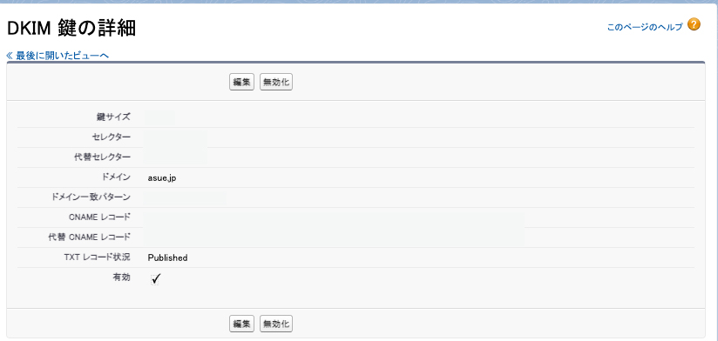Click the DKIM 鍵の詳細 page heading
The image size is (718, 341).
click(x=71, y=29)
